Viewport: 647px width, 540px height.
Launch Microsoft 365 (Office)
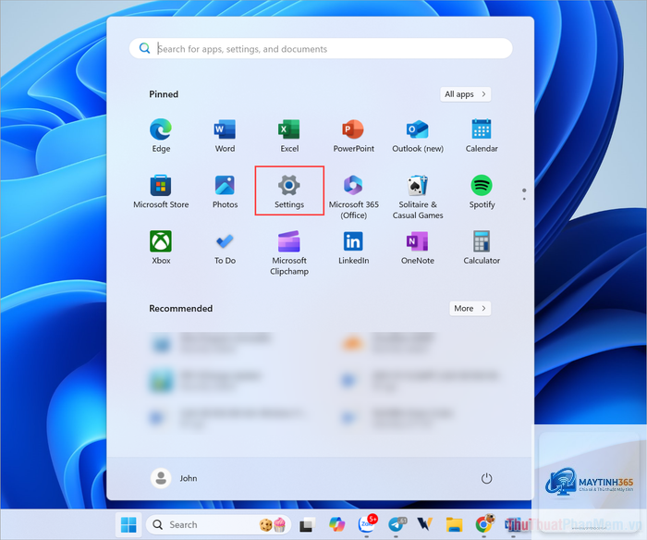(354, 197)
